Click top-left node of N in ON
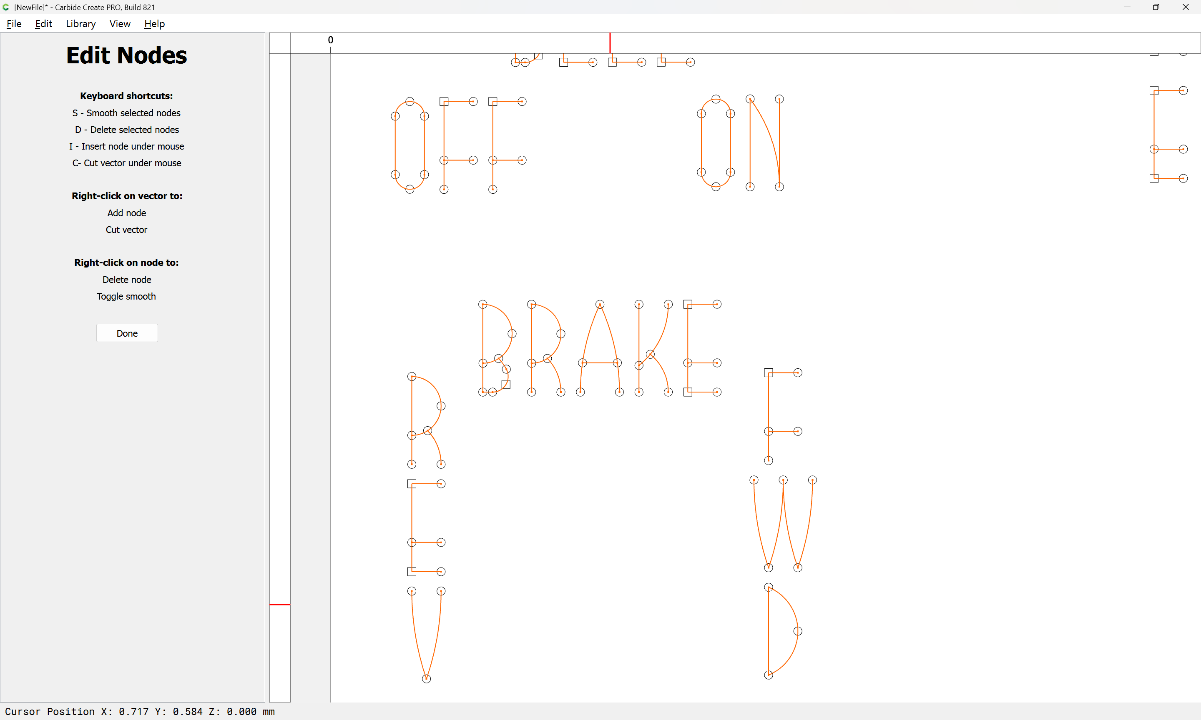This screenshot has width=1201, height=720. click(x=750, y=99)
